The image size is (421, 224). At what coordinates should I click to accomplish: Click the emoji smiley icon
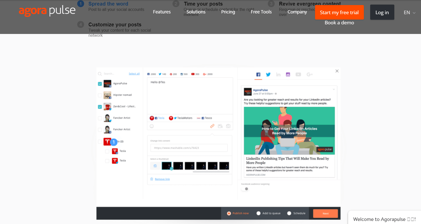[x=152, y=126]
